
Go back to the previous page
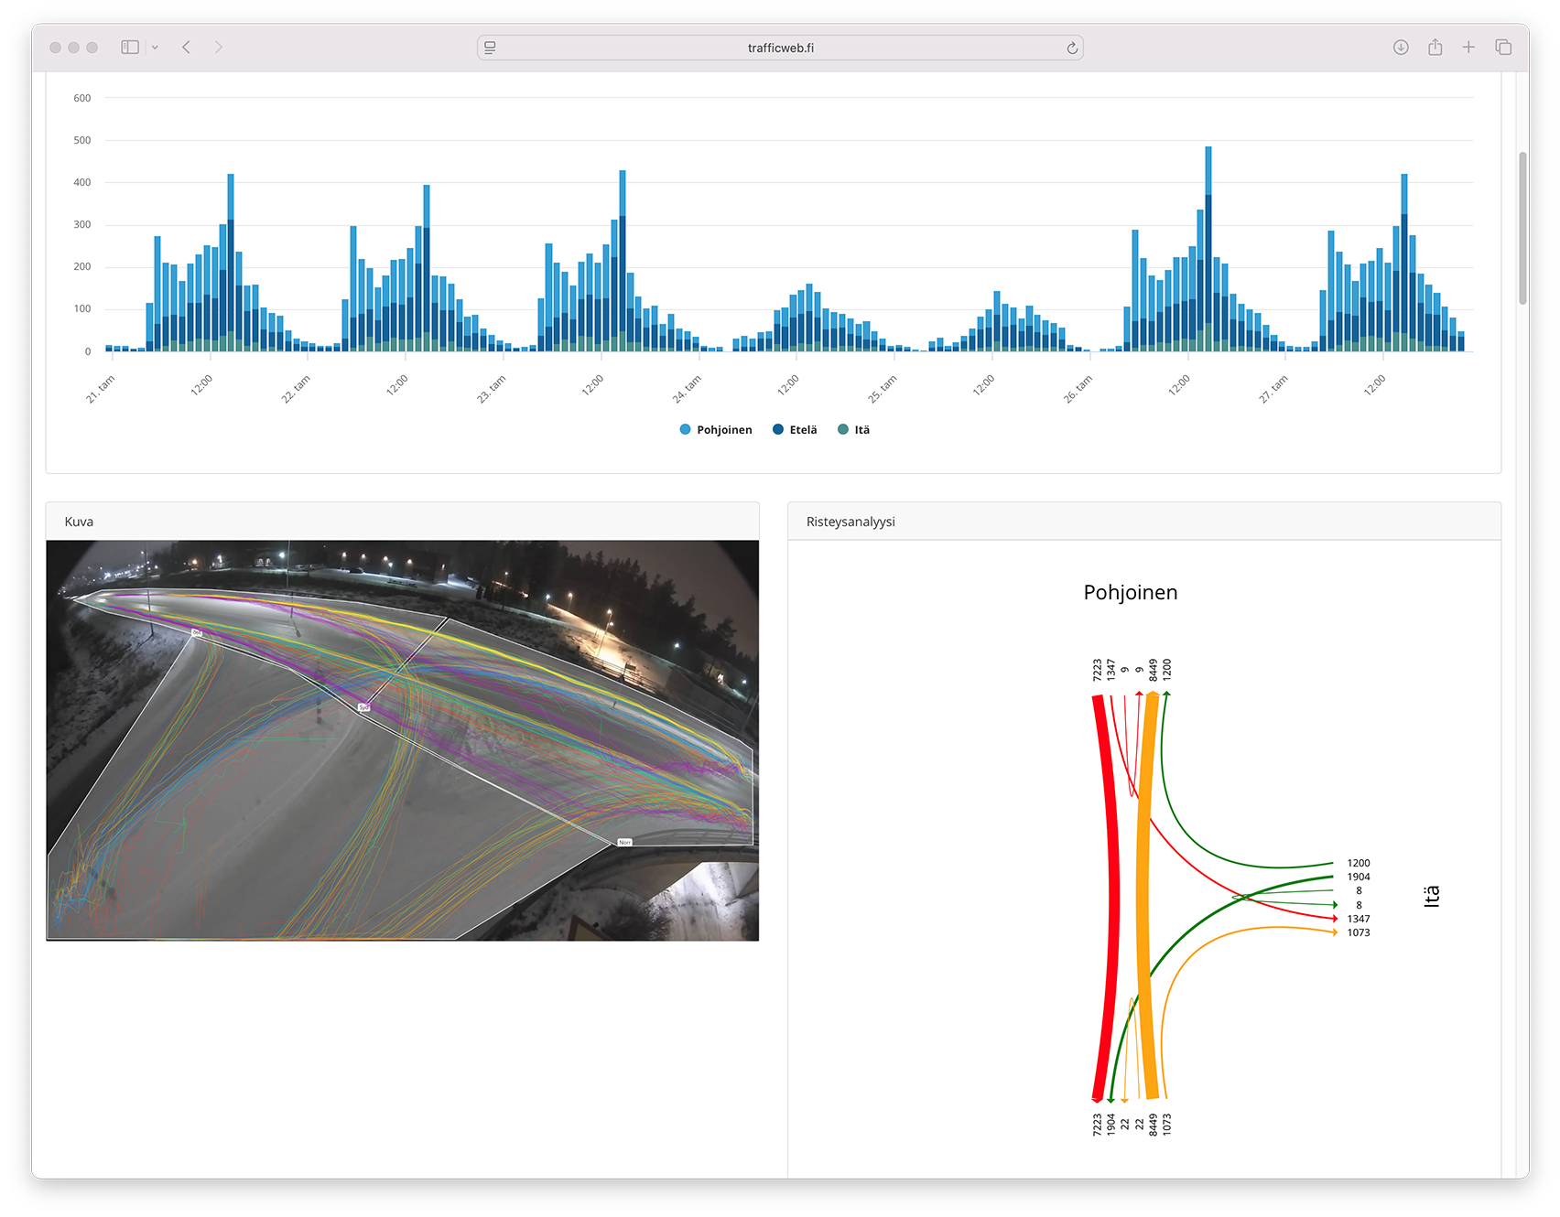pos(187,48)
